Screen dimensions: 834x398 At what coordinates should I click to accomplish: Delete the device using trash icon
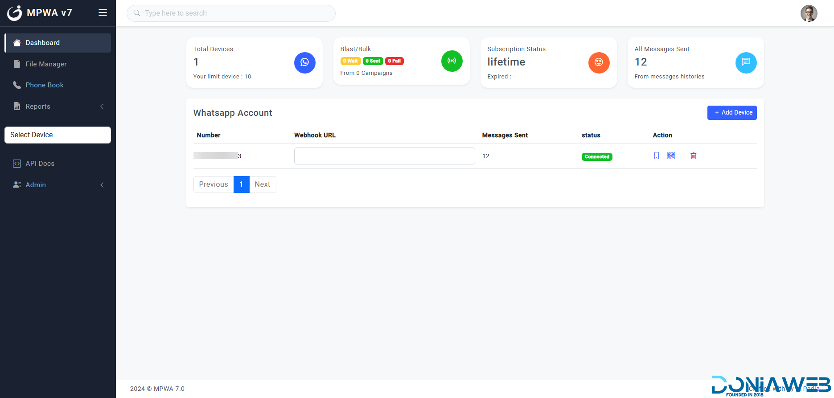(694, 156)
